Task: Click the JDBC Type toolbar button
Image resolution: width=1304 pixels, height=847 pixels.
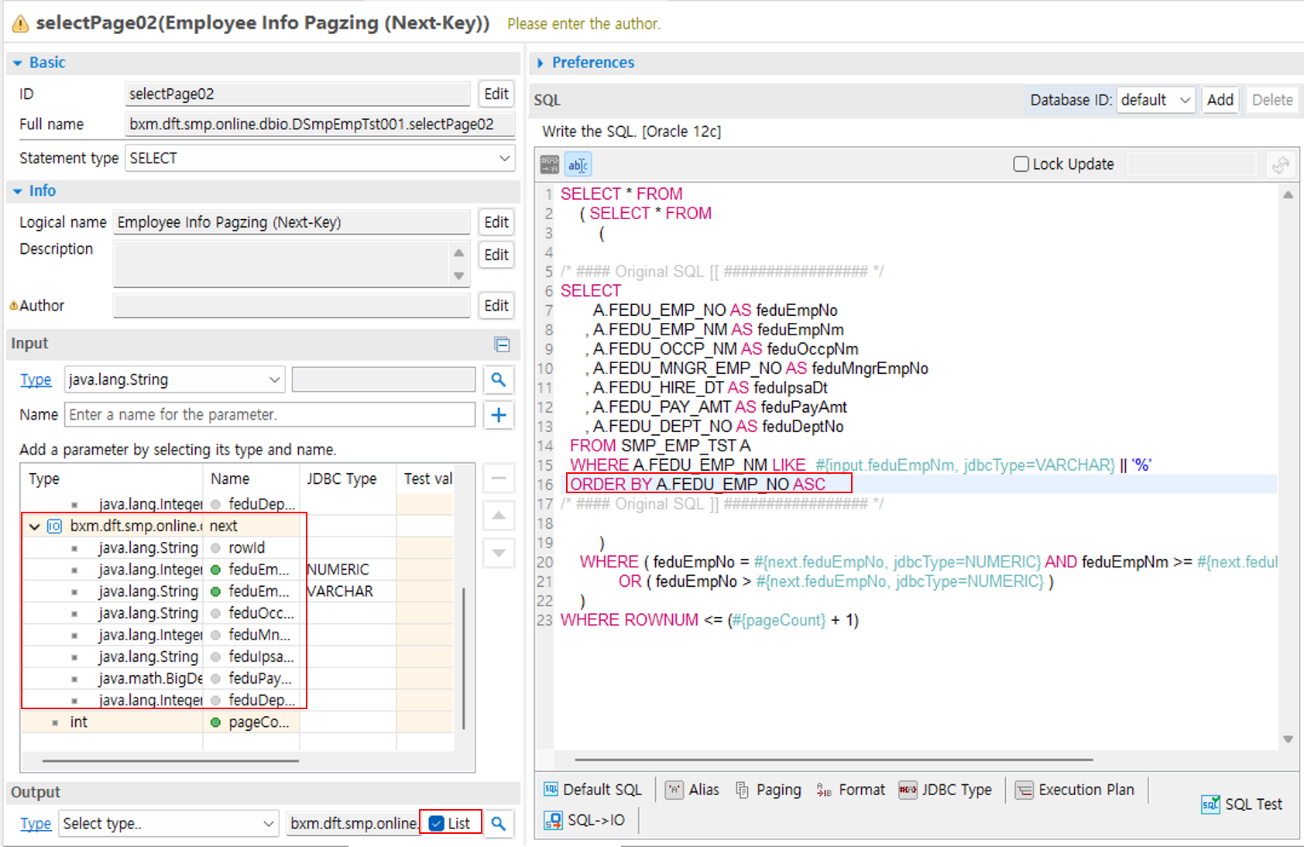Action: [x=945, y=790]
